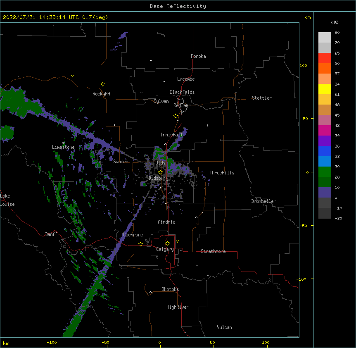Click the Limestone location label
This screenshot has width=356, height=348.
point(63,147)
